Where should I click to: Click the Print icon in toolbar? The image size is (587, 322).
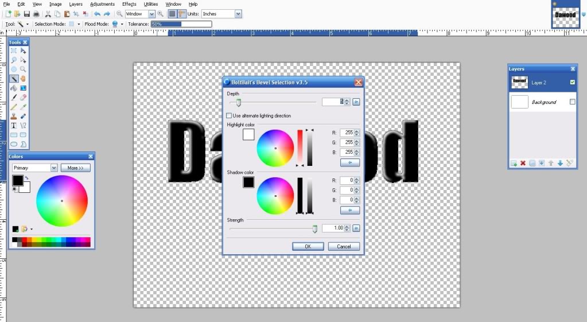(36, 14)
